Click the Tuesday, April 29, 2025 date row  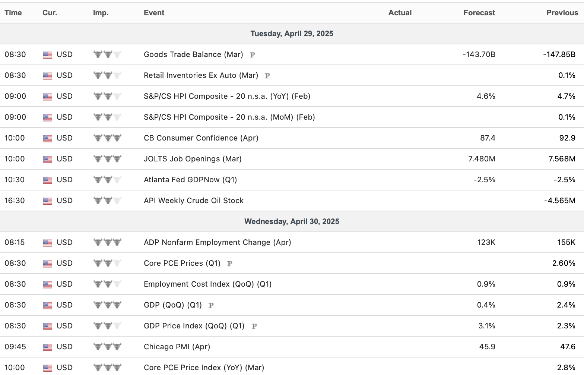click(x=292, y=34)
